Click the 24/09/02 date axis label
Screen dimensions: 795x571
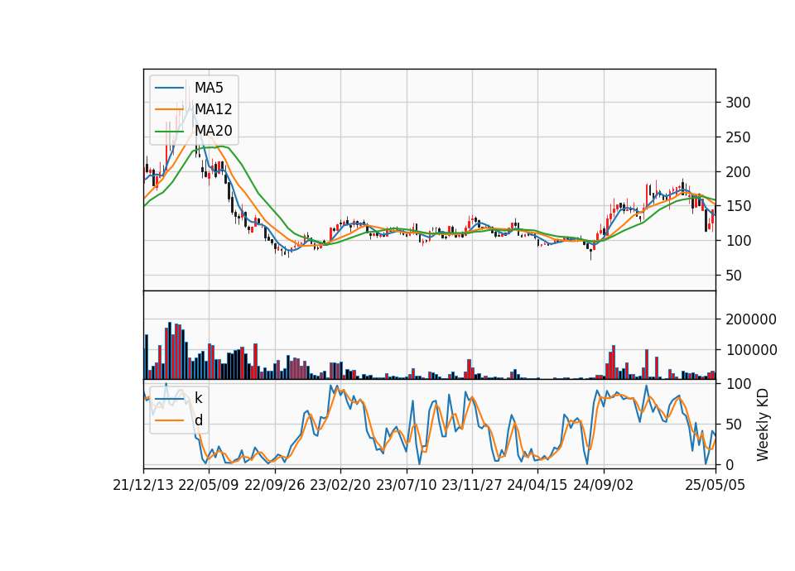point(604,485)
